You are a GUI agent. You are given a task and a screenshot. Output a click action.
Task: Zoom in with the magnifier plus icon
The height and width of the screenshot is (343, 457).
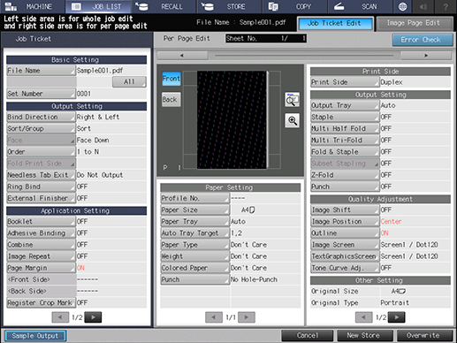[x=293, y=120]
